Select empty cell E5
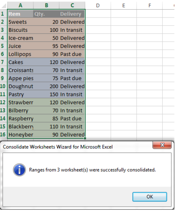 click(124, 46)
